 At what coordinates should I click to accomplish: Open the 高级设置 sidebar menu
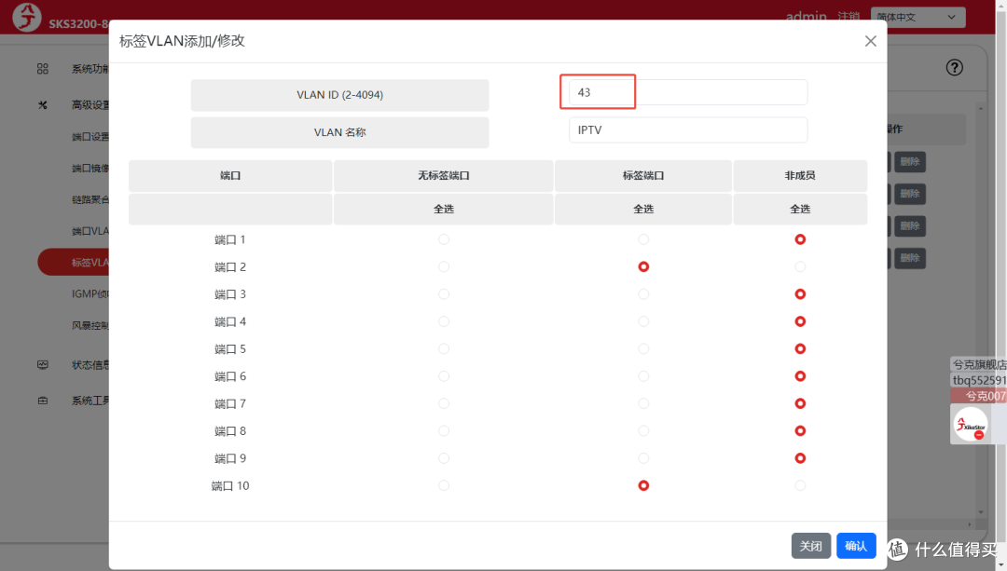coord(90,104)
